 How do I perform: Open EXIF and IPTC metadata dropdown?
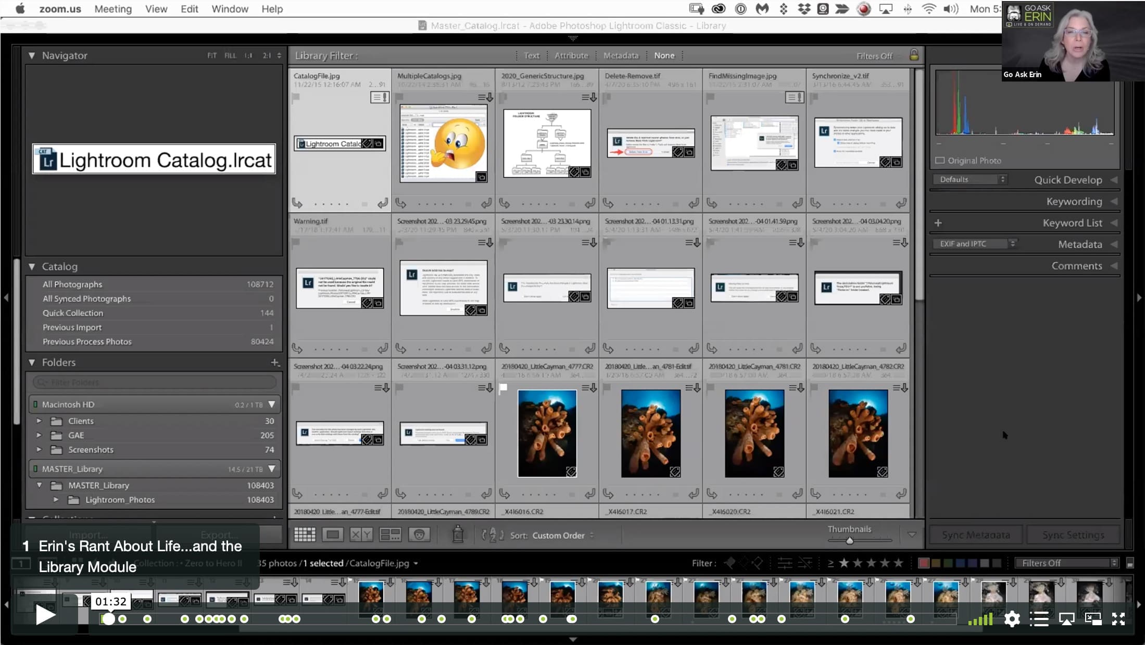tap(974, 244)
